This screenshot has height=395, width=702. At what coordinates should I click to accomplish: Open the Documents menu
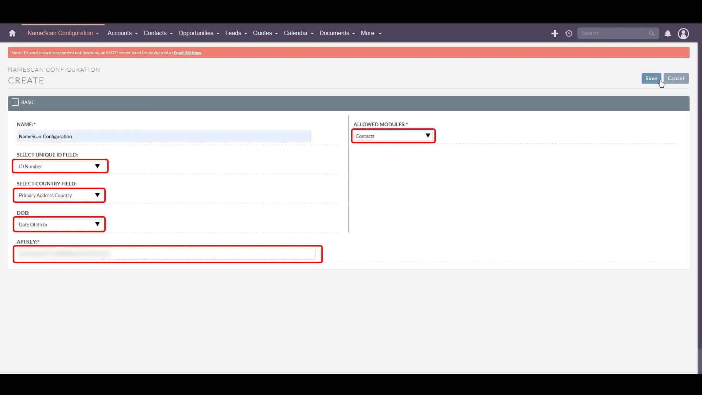(337, 33)
